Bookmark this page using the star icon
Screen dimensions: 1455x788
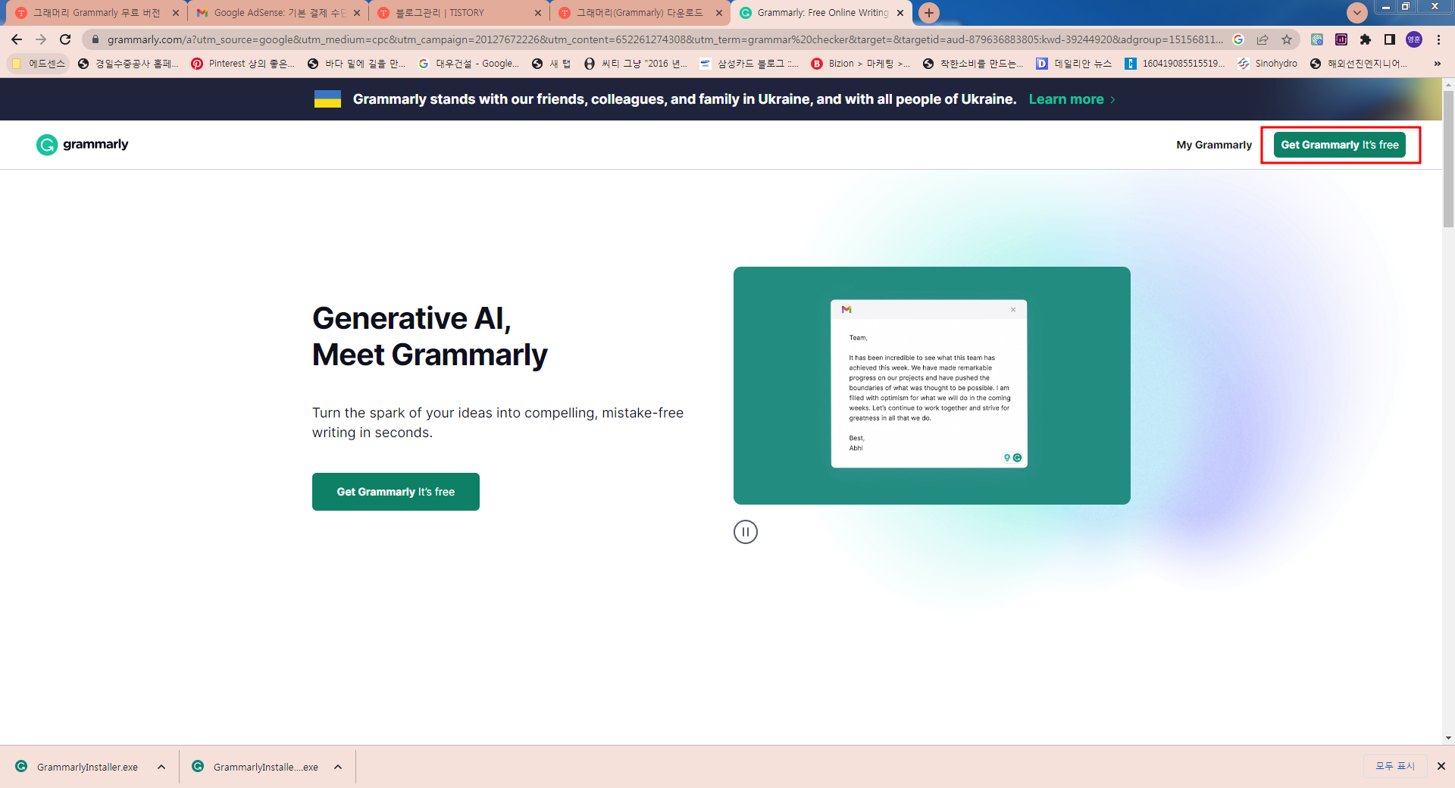coord(1288,39)
